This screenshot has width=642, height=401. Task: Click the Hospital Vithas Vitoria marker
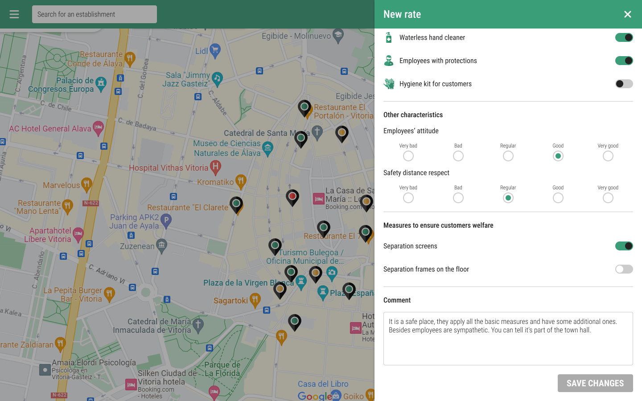(215, 168)
